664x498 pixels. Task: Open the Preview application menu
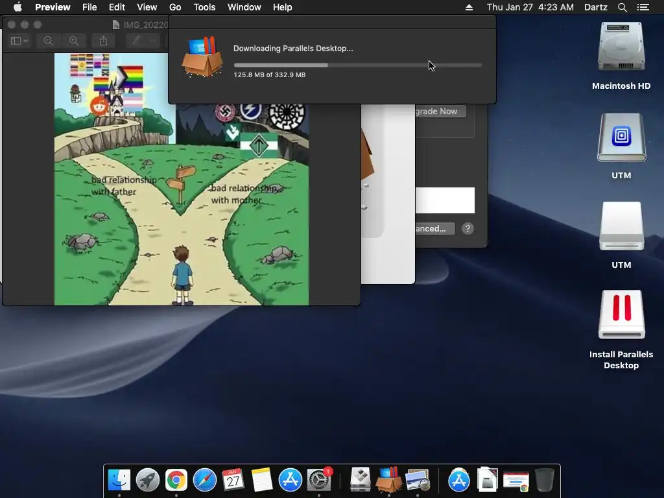pos(53,7)
